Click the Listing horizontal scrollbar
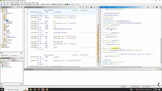 (x=54, y=67)
